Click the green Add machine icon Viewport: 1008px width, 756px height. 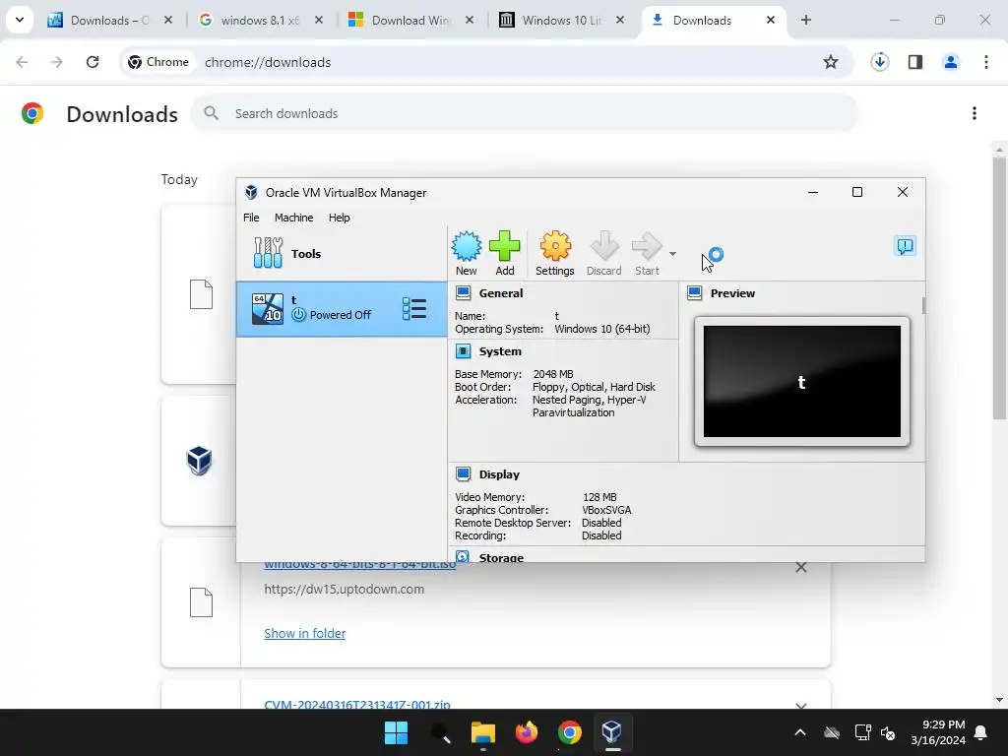(505, 253)
